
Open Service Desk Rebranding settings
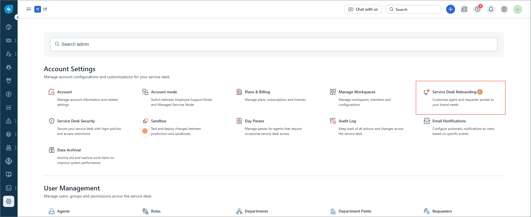(454, 92)
